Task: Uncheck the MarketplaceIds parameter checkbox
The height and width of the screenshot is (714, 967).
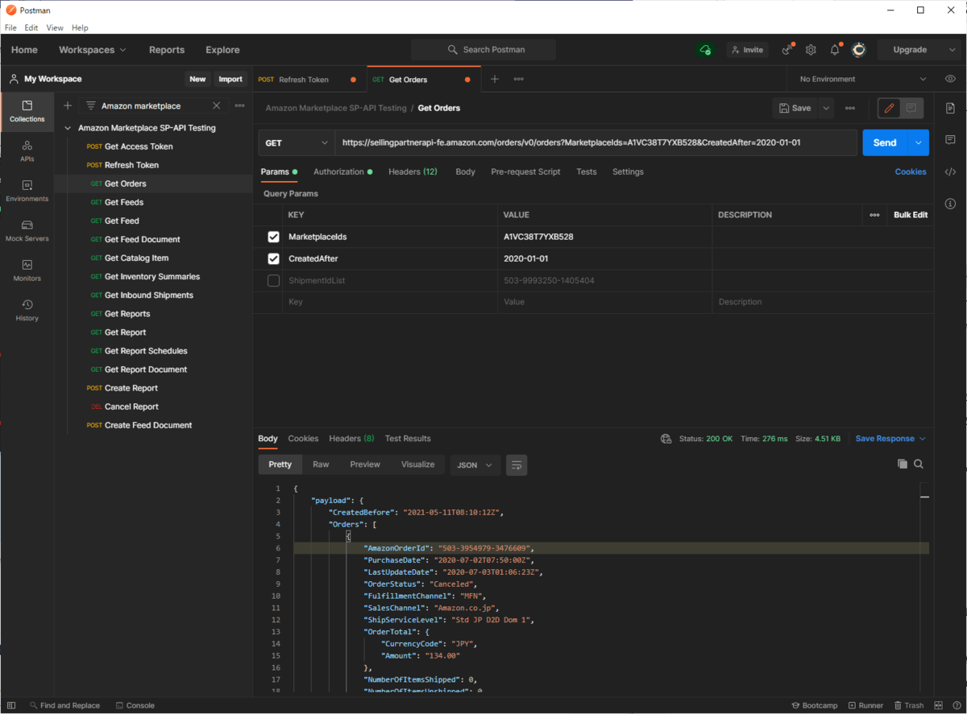Action: click(x=273, y=237)
